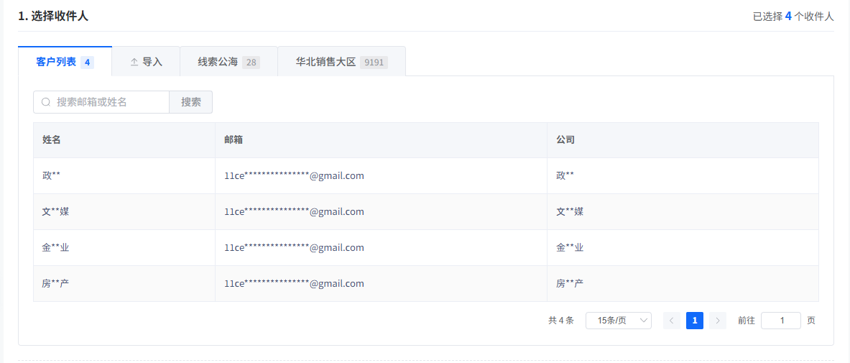Go to previous page arrow

(672, 321)
